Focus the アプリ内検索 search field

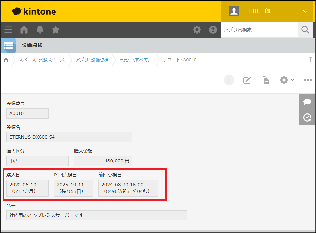259,30
